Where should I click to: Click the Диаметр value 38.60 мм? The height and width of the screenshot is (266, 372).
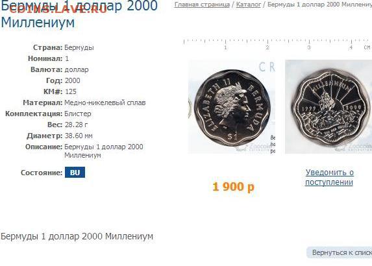click(79, 136)
